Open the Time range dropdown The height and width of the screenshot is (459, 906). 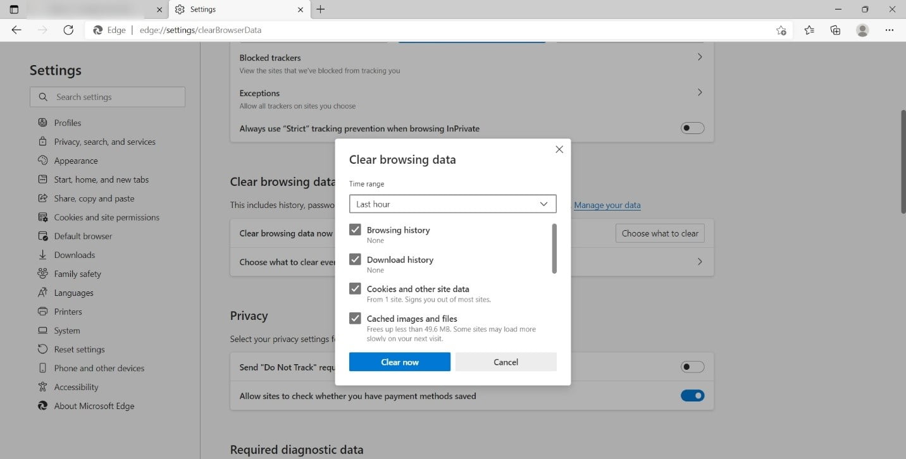tap(452, 204)
